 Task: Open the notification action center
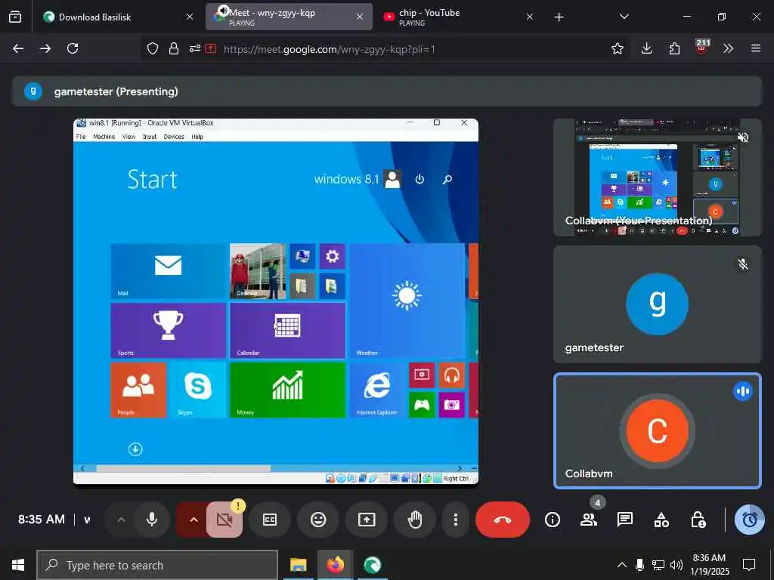click(x=749, y=565)
